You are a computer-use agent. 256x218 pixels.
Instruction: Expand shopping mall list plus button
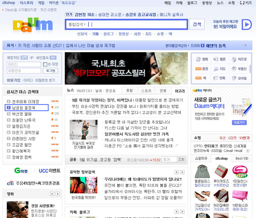(x=248, y=151)
